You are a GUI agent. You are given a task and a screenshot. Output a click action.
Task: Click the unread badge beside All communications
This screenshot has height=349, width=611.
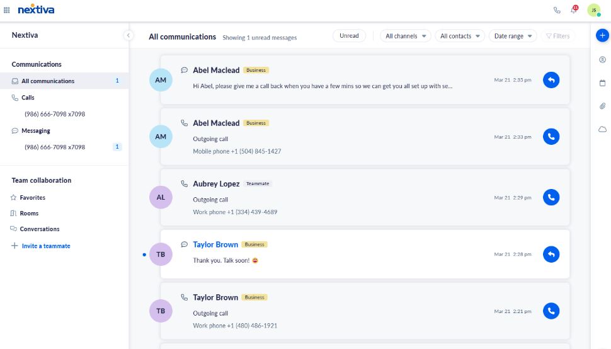117,81
